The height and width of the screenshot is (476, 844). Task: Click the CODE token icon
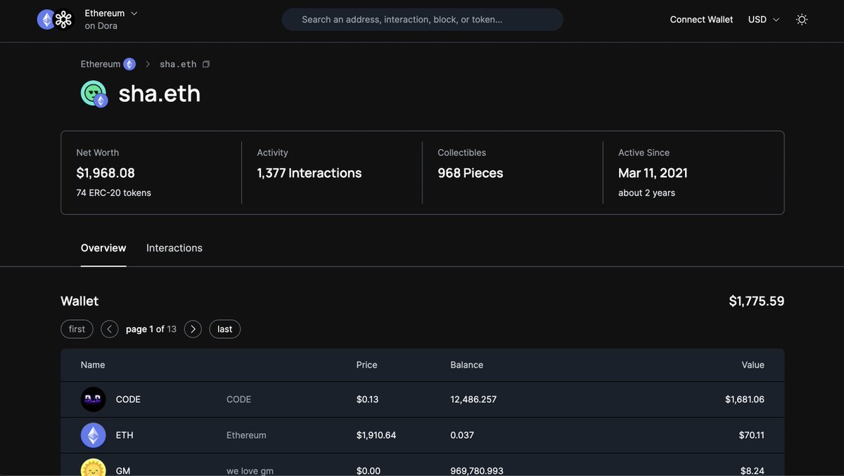pos(93,399)
